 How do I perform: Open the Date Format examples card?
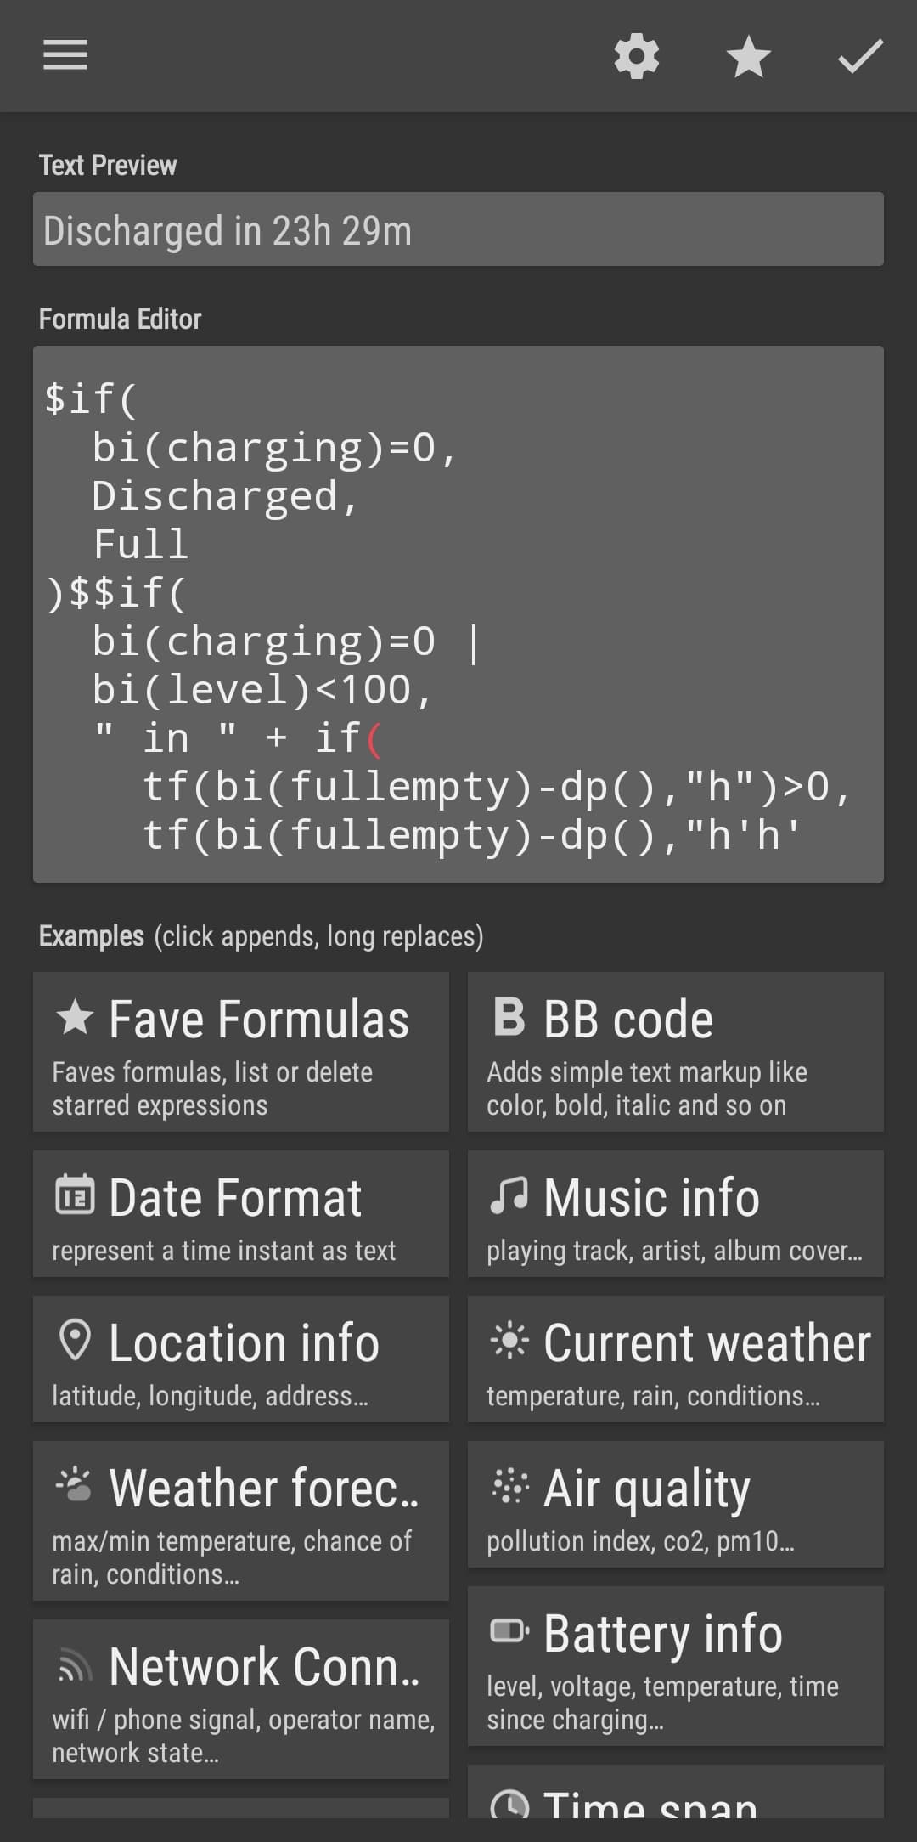point(241,1213)
